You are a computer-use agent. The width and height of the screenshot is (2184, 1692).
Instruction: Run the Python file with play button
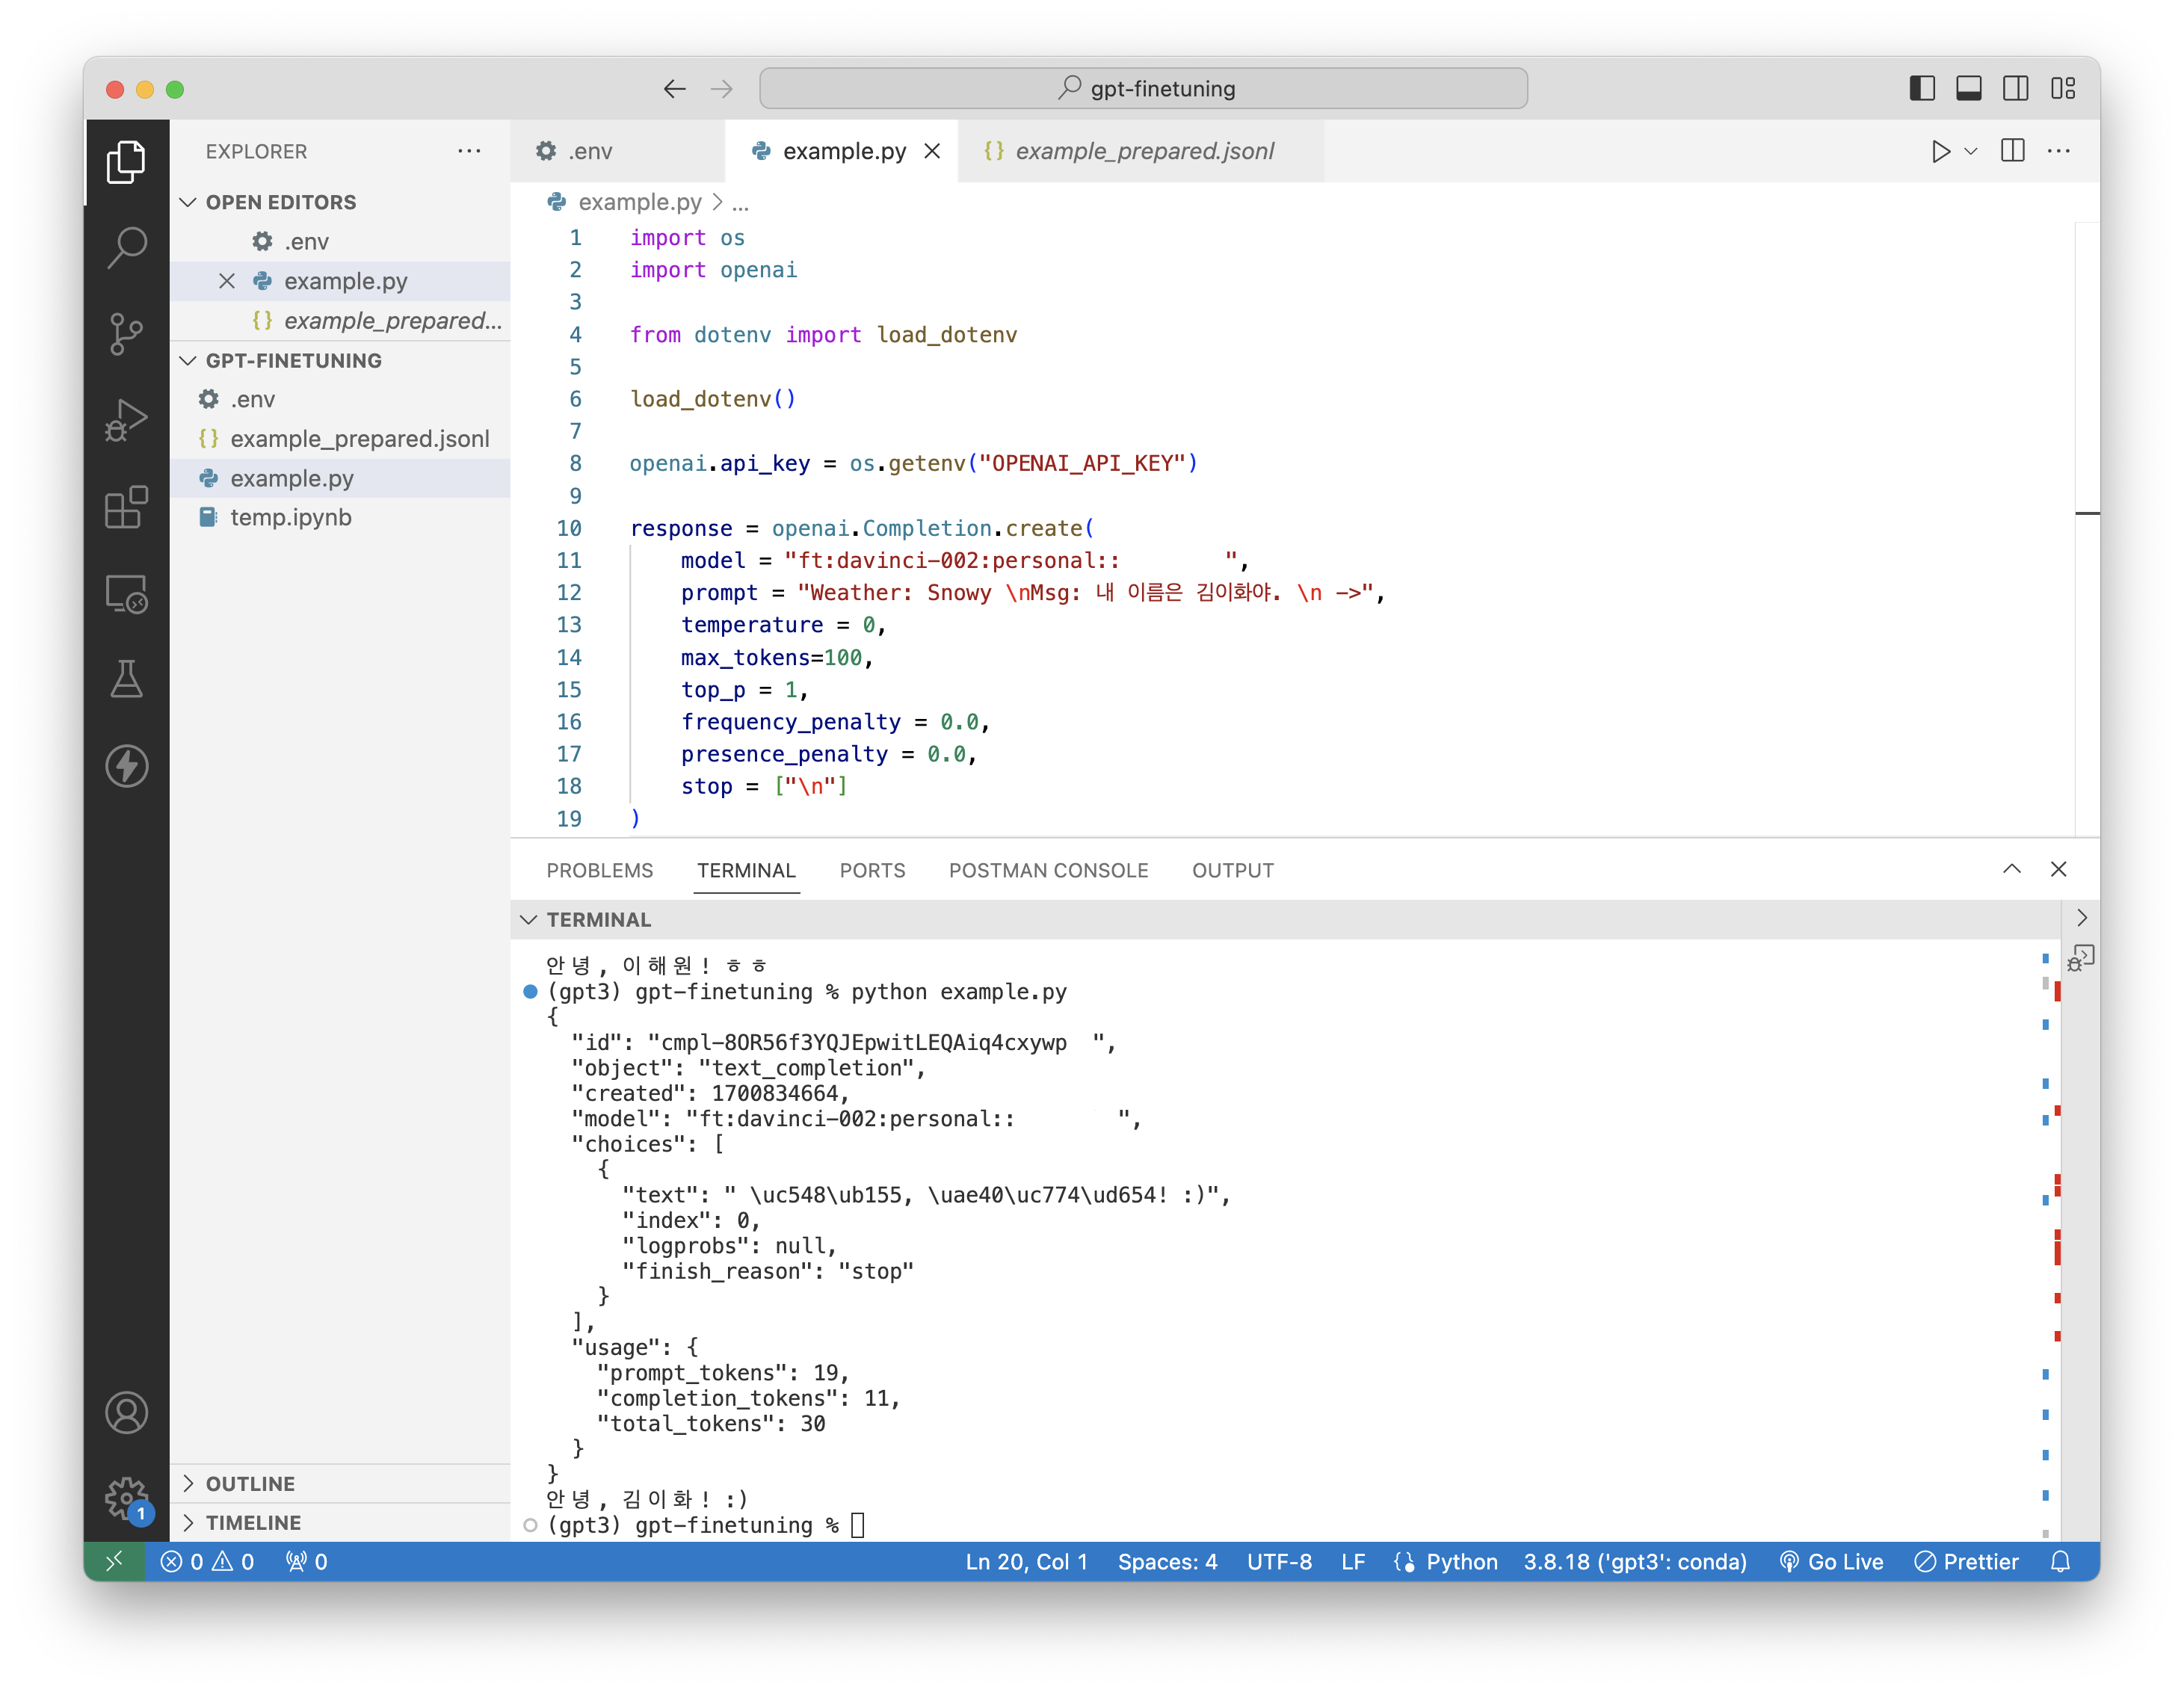tap(1940, 151)
